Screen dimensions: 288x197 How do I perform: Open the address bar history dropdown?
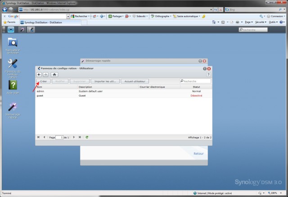point(211,9)
